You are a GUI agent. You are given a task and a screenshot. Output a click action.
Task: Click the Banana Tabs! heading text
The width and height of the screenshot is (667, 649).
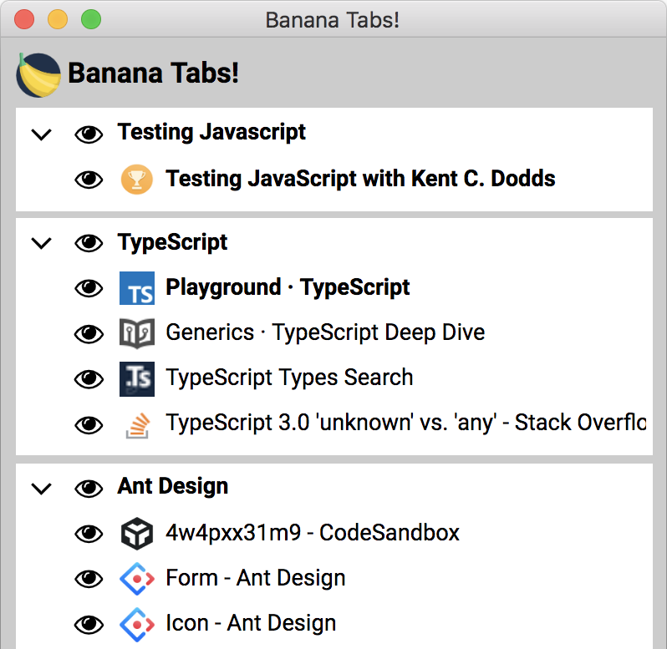click(153, 74)
